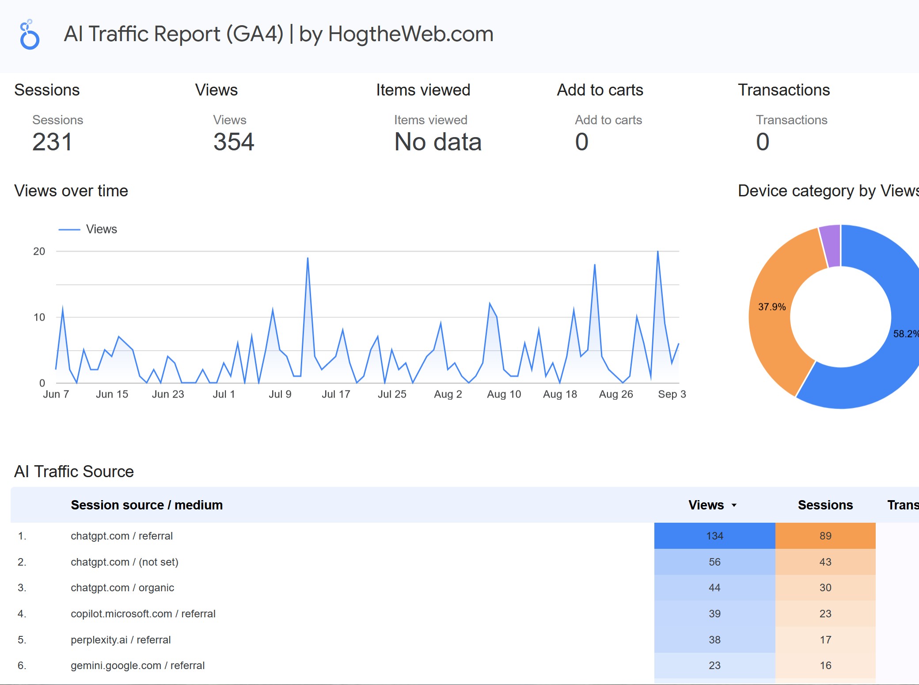
Task: Select the Sessions scorecard value 231
Action: pyautogui.click(x=52, y=142)
